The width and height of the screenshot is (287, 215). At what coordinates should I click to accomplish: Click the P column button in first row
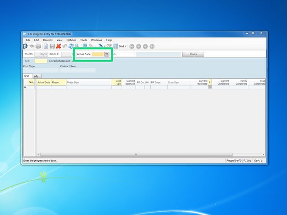tap(210, 87)
